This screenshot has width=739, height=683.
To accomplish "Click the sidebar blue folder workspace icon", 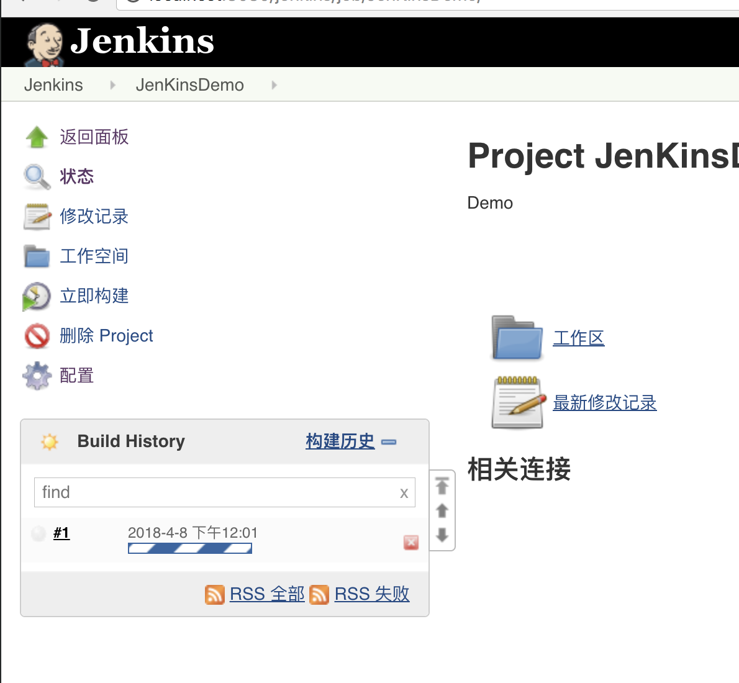I will (x=37, y=256).
